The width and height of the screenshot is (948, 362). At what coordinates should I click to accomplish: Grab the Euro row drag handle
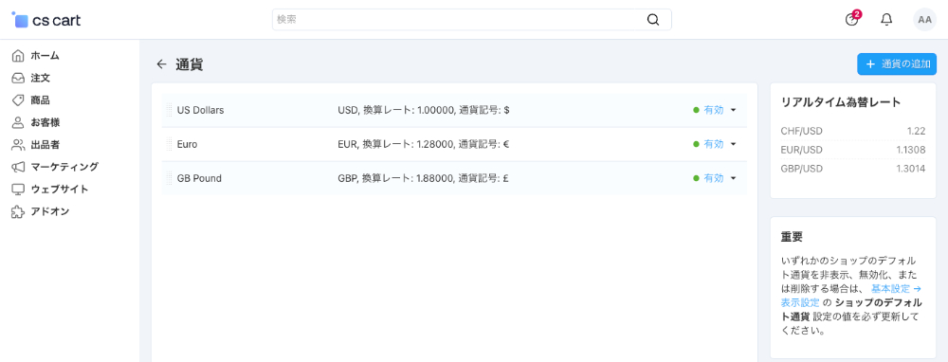[x=169, y=144]
